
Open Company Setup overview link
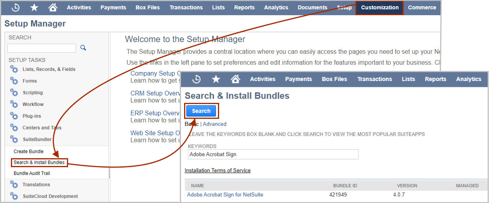click(x=155, y=73)
